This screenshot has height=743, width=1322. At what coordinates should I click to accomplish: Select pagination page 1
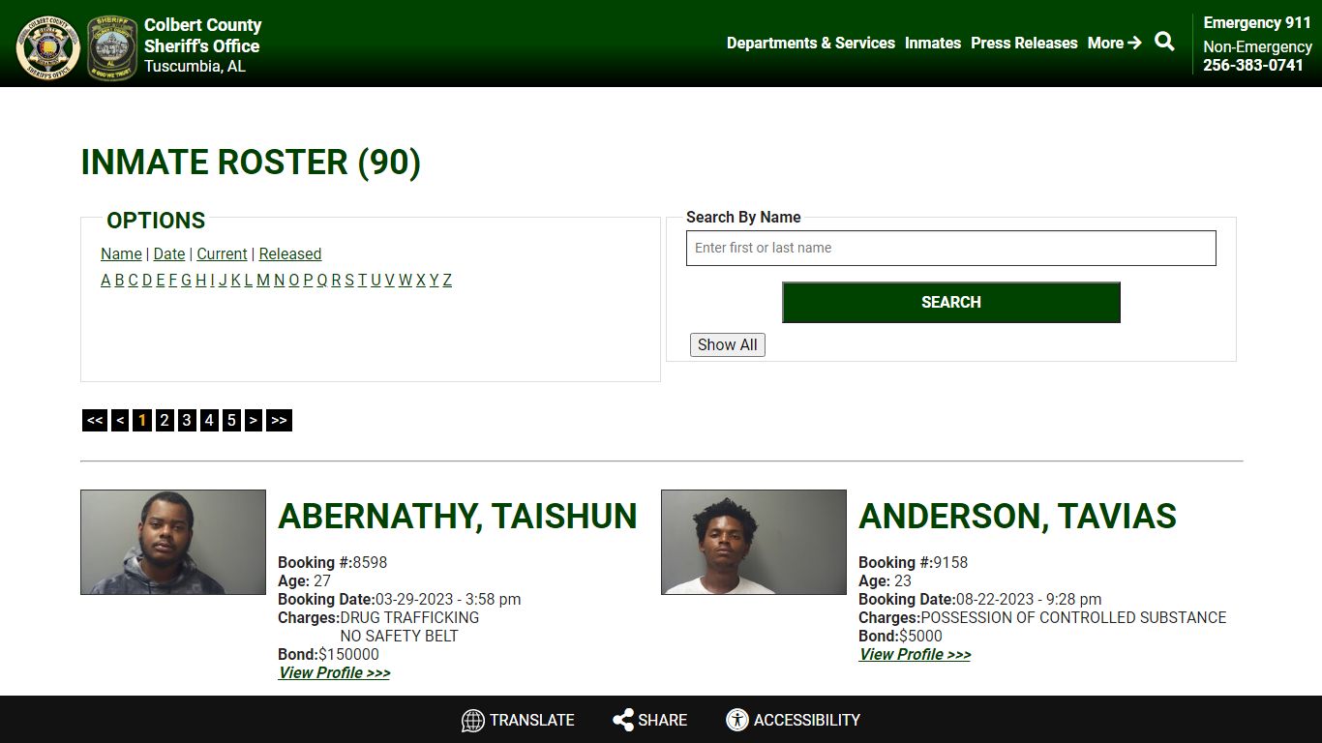point(142,420)
